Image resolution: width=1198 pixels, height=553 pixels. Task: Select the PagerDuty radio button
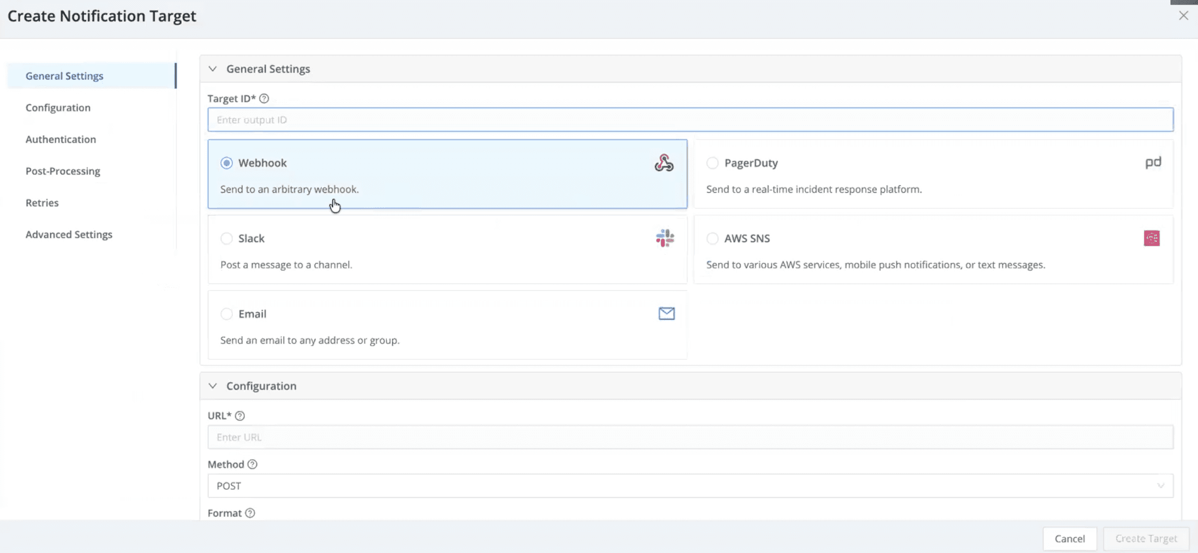point(712,162)
